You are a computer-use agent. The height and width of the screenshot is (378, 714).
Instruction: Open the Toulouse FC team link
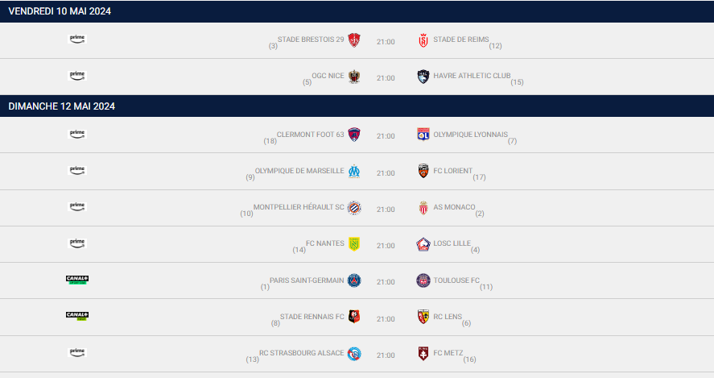point(456,280)
